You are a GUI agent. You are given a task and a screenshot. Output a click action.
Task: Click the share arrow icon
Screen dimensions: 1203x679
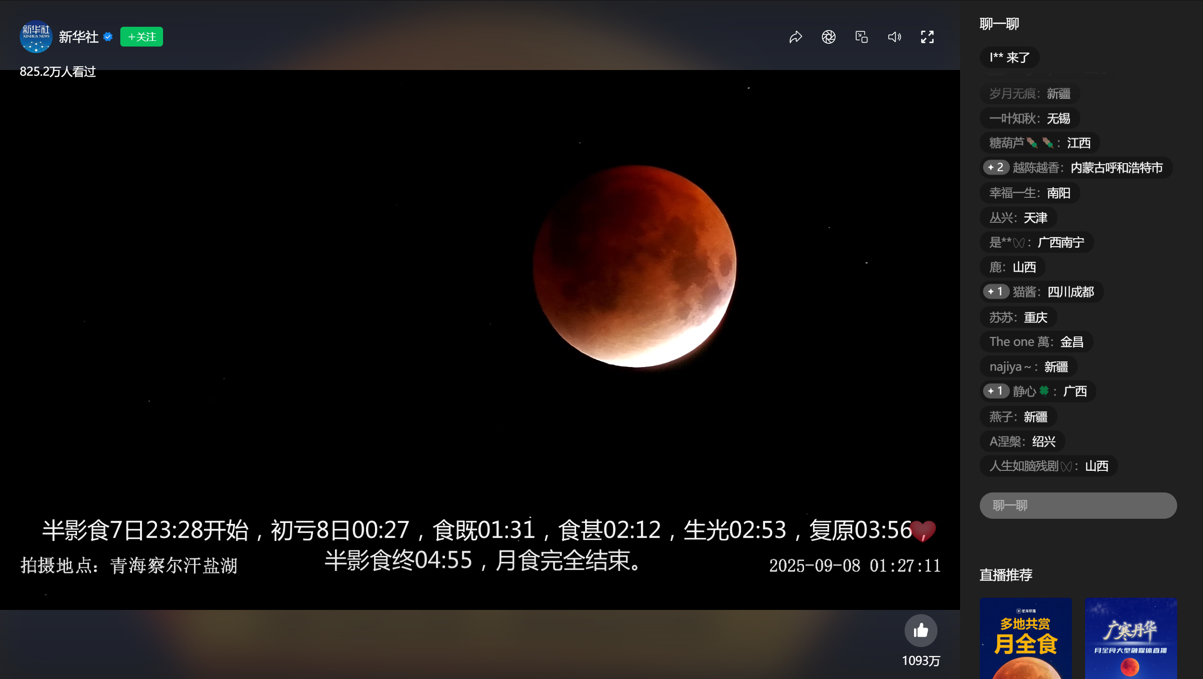coord(796,37)
